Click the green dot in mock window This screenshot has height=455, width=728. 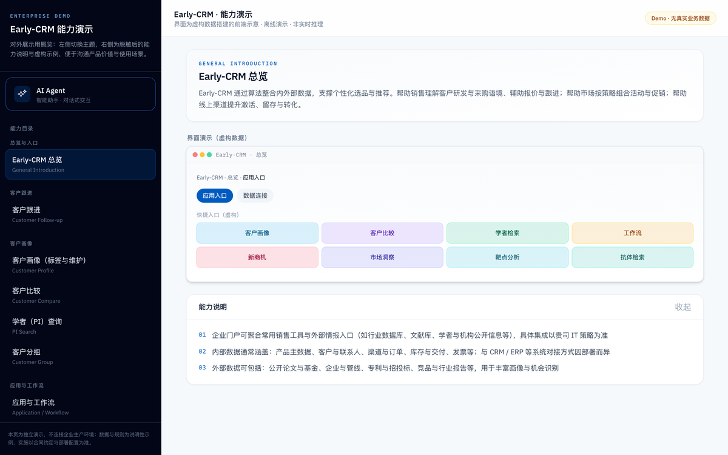pyautogui.click(x=209, y=155)
